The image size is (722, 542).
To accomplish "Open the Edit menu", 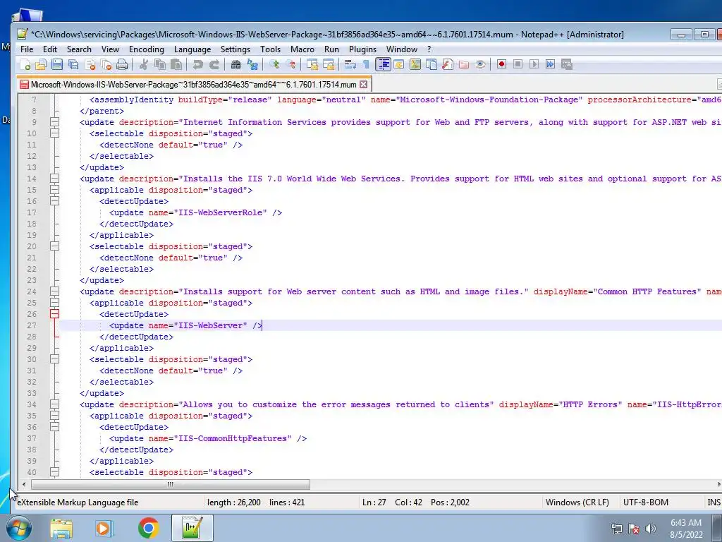I will (50, 49).
